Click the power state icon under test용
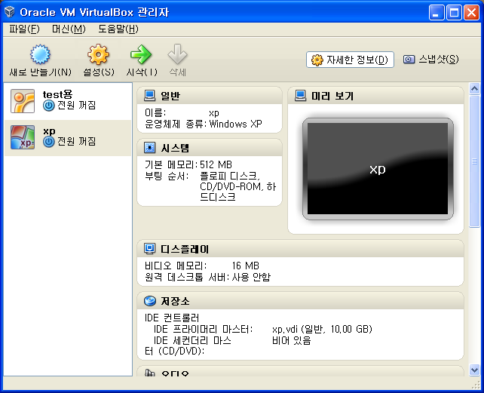This screenshot has height=393, width=484. click(49, 106)
